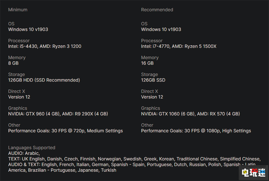Screen dimensions: 269x181
Task: Click the 1080p High Settings performance goal
Action: [x=196, y=131]
